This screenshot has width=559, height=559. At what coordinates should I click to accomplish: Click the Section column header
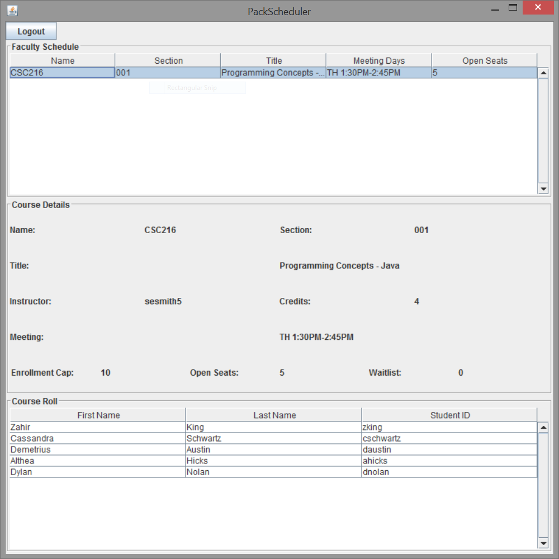click(x=168, y=60)
